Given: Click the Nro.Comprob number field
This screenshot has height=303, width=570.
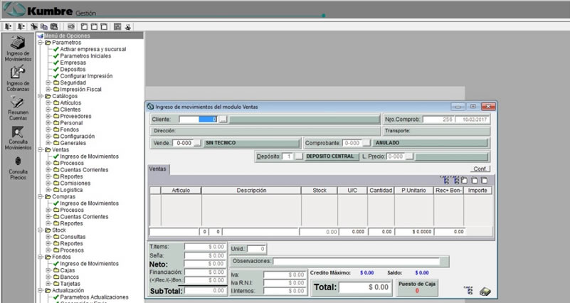Looking at the screenshot, I should pos(438,119).
